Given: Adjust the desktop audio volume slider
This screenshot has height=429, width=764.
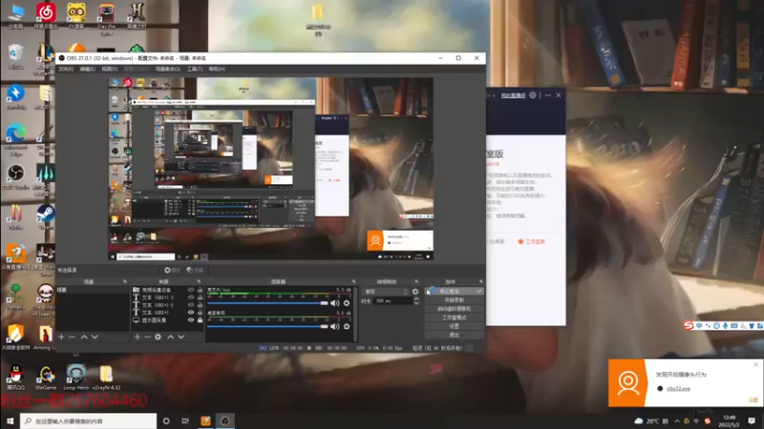Looking at the screenshot, I should pyautogui.click(x=268, y=326).
